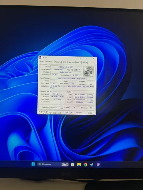Screen dimensions: 143x190
Task: Click the Package socket field
Action: [66, 72]
